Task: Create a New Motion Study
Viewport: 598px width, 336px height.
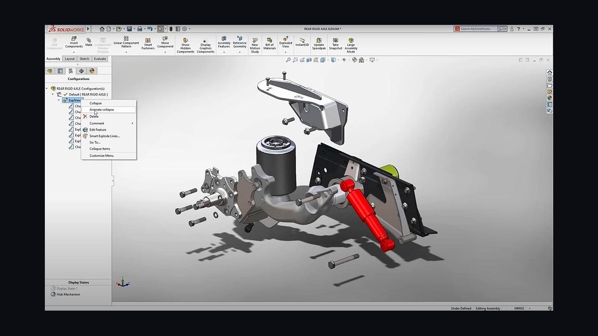Action: click(255, 45)
